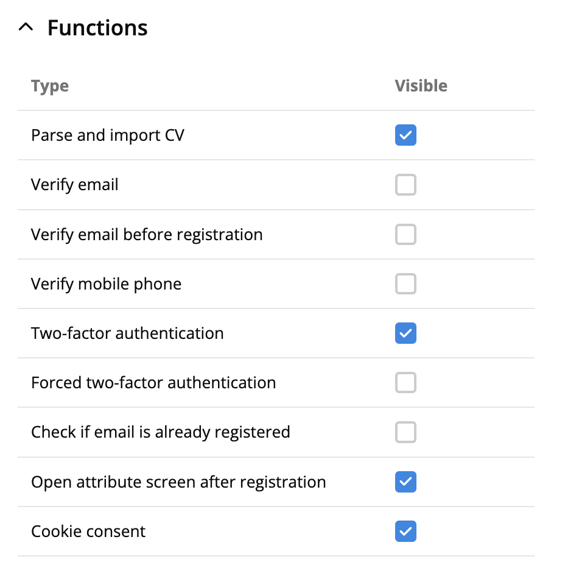This screenshot has height=562, width=565.
Task: Click the Verify mobile phone label
Action: [x=107, y=284]
